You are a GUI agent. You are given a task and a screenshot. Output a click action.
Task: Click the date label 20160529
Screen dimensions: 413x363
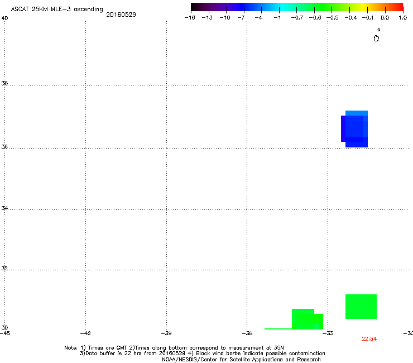coord(121,15)
